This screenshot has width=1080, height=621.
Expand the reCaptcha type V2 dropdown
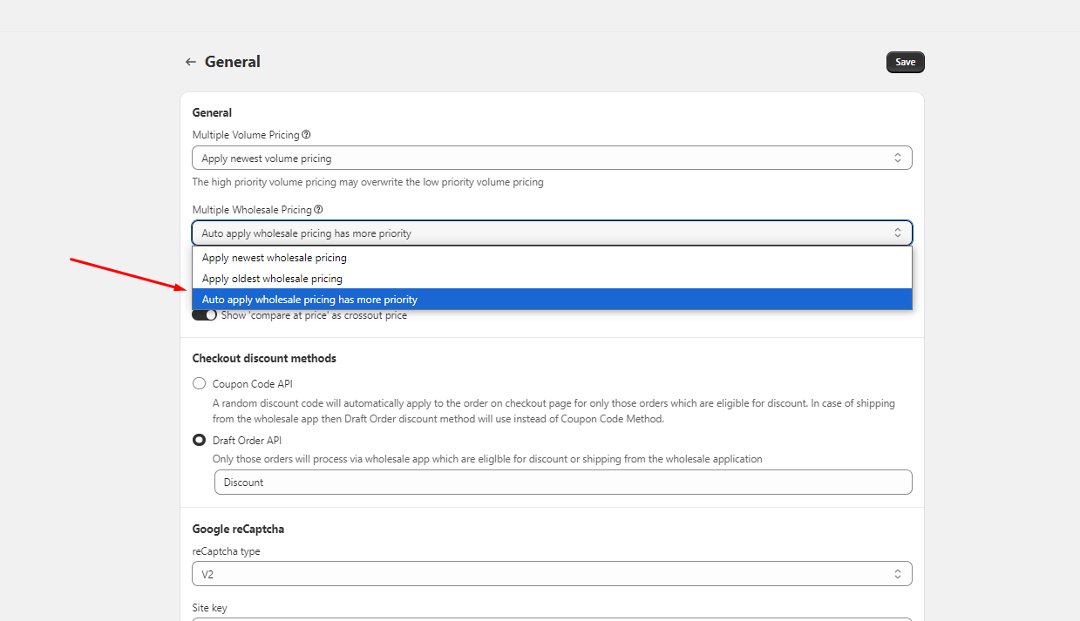point(540,574)
